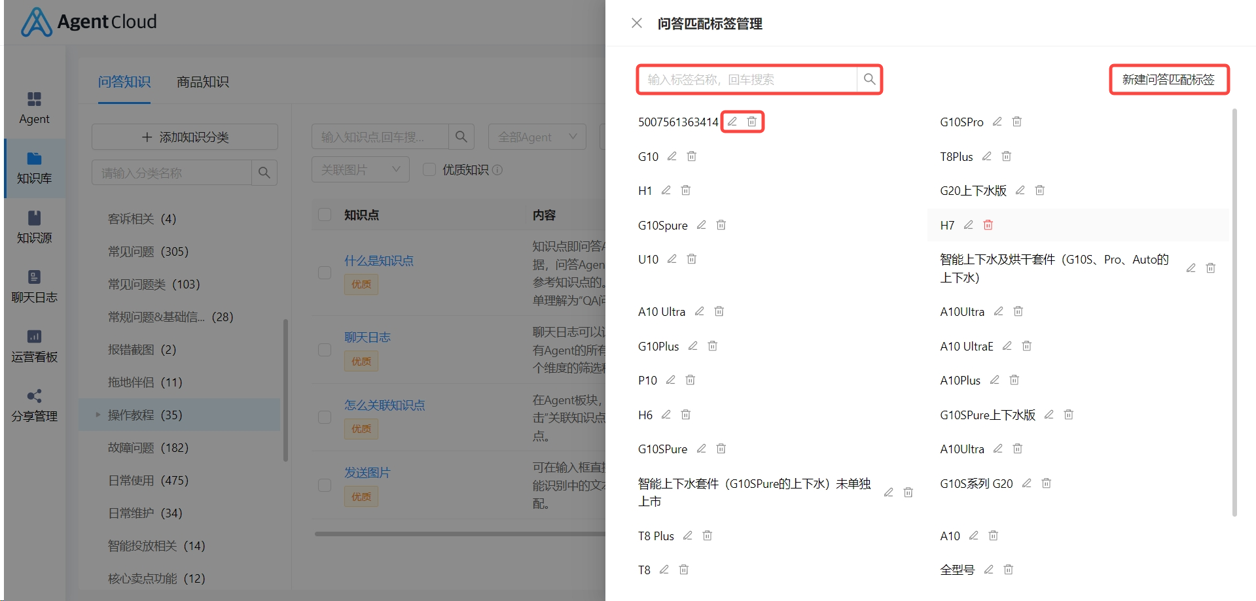The width and height of the screenshot is (1256, 601).
Task: Delete the G10SPro tag
Action: (x=1017, y=122)
